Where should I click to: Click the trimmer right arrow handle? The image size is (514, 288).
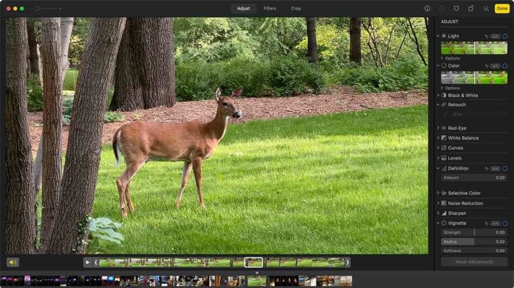click(347, 262)
